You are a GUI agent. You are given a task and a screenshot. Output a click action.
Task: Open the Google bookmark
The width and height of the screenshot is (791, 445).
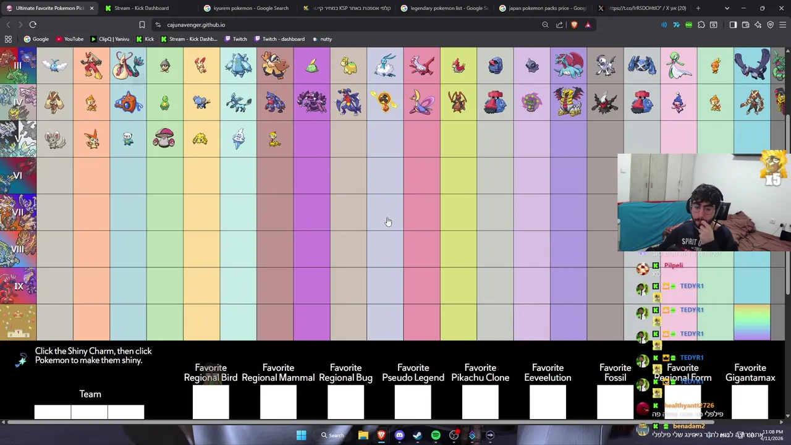coord(36,39)
